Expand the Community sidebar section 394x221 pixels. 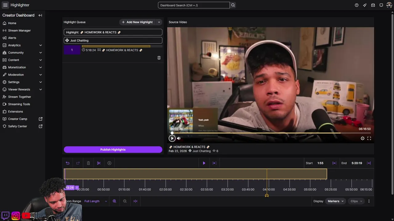click(41, 52)
